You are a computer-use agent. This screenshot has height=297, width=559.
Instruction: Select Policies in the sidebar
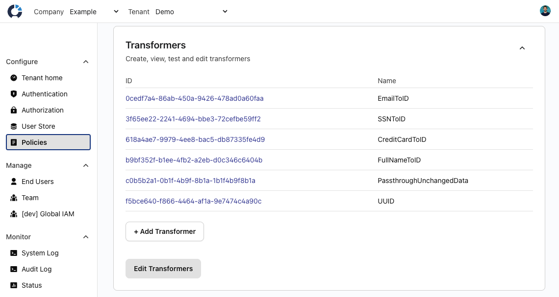tap(48, 142)
